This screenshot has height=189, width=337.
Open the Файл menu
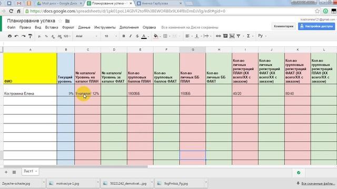[x=11, y=27]
